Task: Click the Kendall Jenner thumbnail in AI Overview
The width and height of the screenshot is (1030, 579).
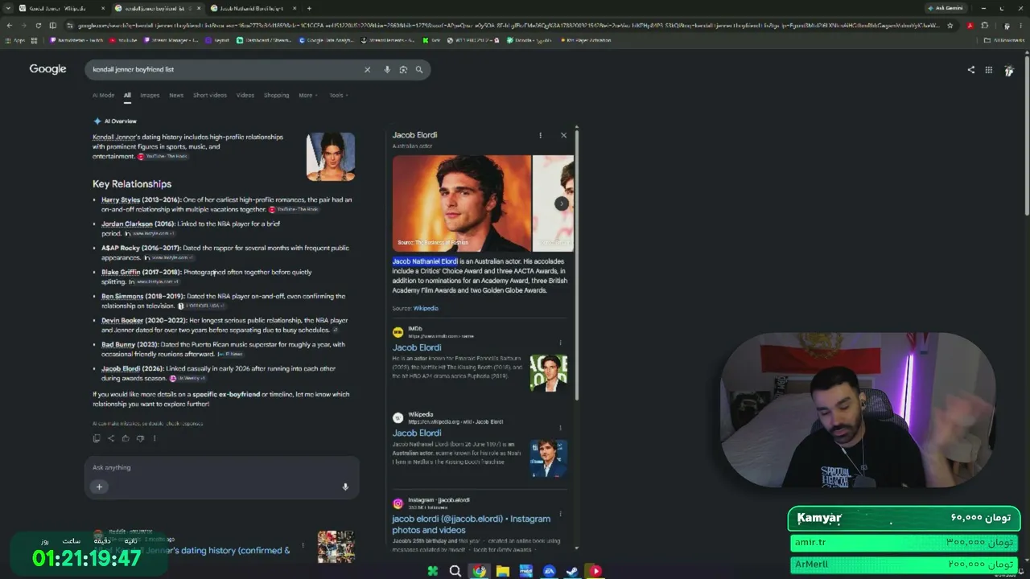Action: click(x=331, y=157)
